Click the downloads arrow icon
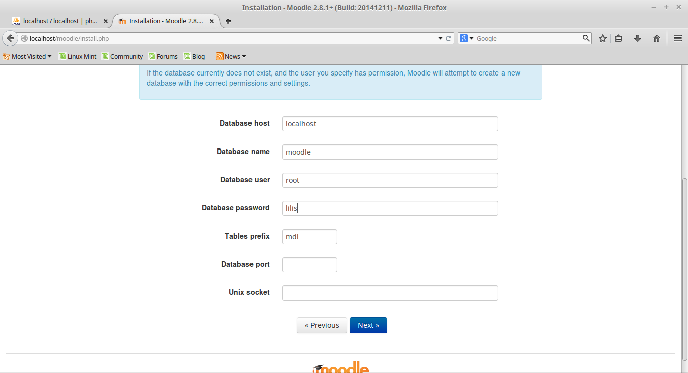The image size is (688, 373). 637,38
